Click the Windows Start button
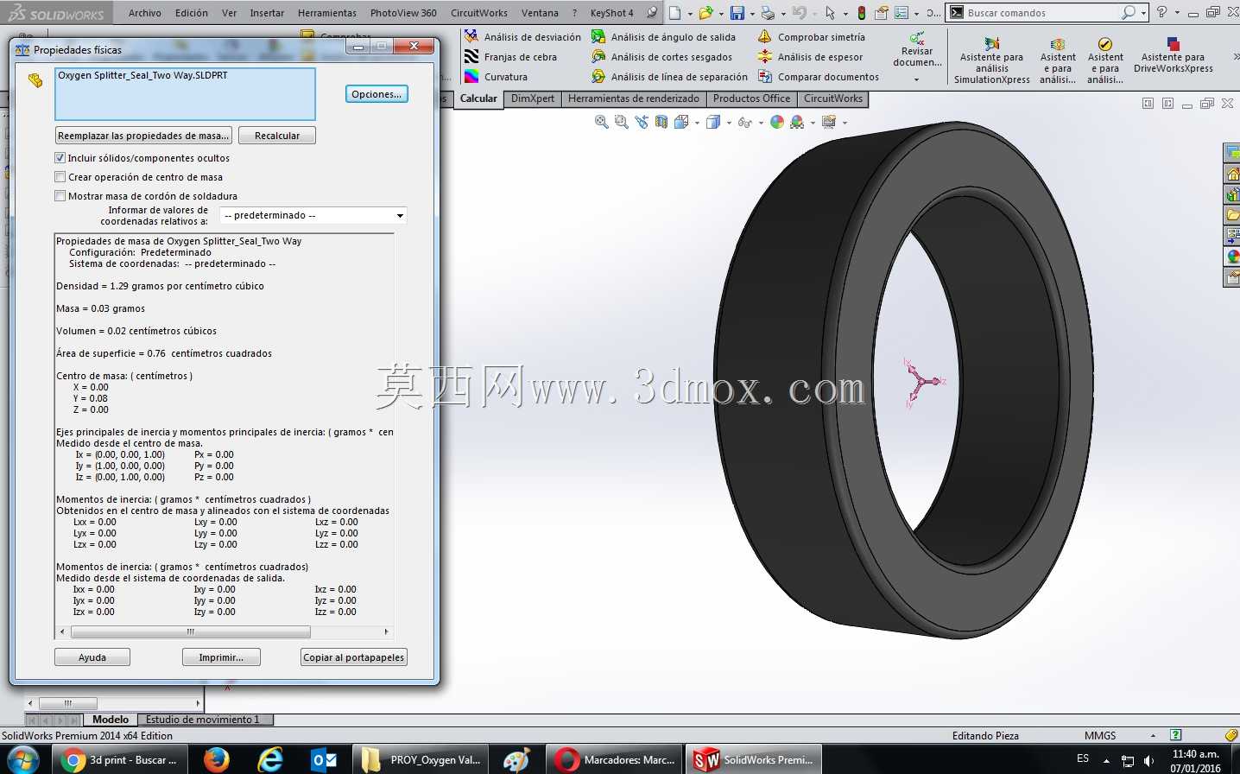 point(22,760)
